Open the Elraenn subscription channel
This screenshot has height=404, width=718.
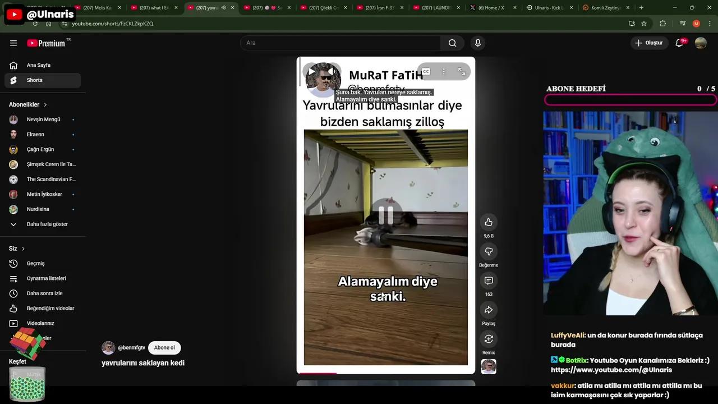[43, 135]
